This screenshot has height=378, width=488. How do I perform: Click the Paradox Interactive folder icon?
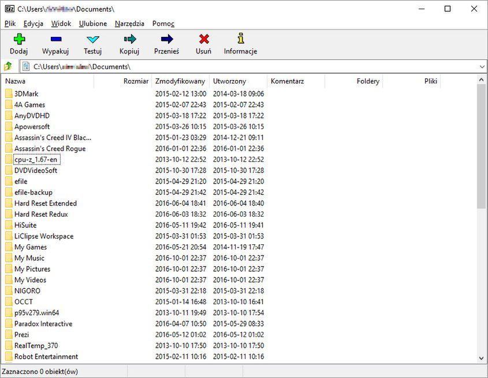[x=9, y=324]
